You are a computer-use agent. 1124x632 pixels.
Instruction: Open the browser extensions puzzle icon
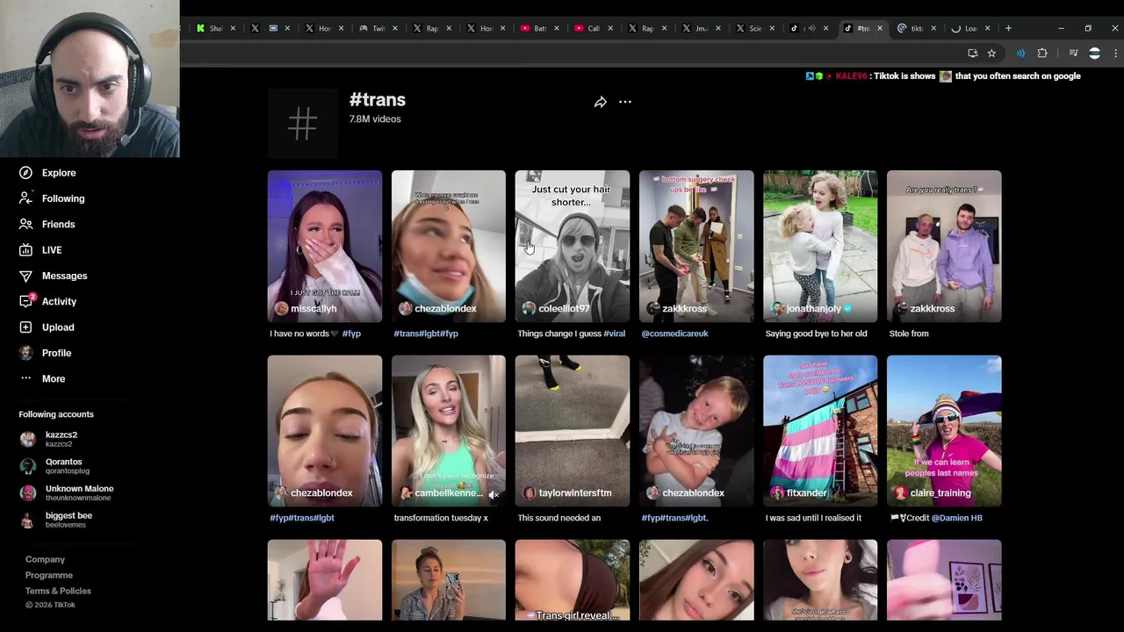tap(1042, 53)
